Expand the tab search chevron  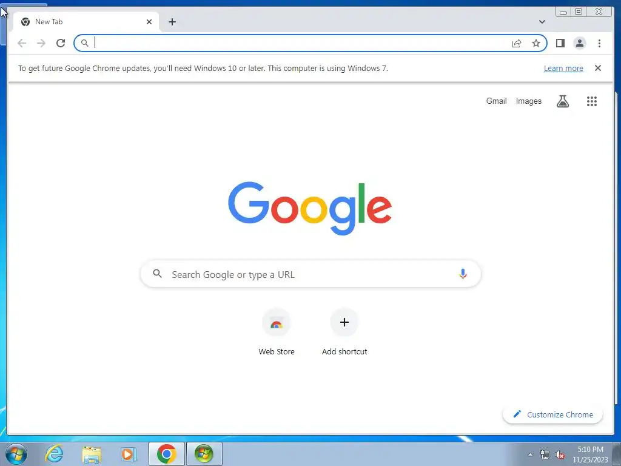(x=542, y=22)
